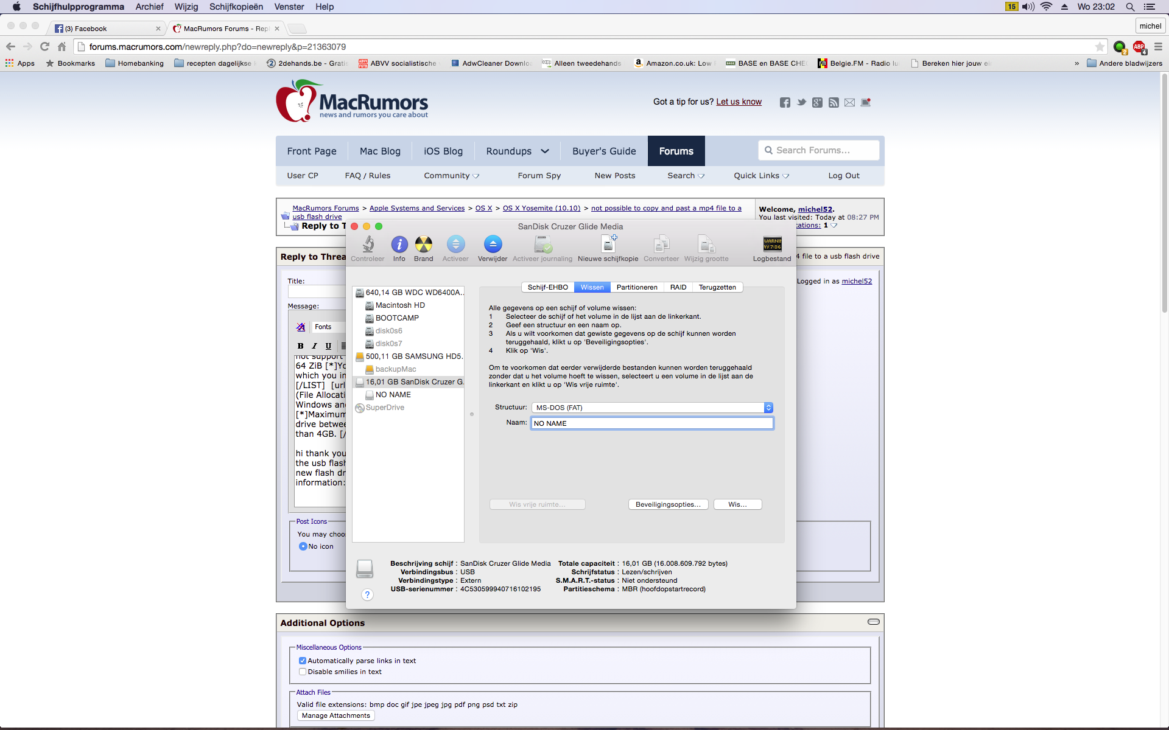Expand the Roundups dropdown in navigation
Viewport: 1169px width, 730px height.
(545, 151)
